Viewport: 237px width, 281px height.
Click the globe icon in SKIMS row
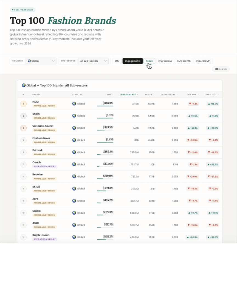(x=74, y=189)
